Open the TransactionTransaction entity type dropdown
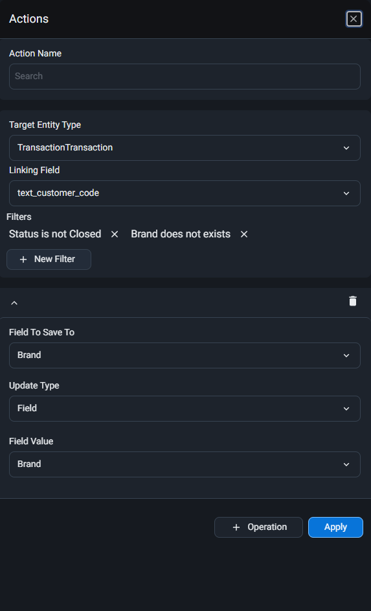Screen dimensions: 371x611 pos(185,148)
